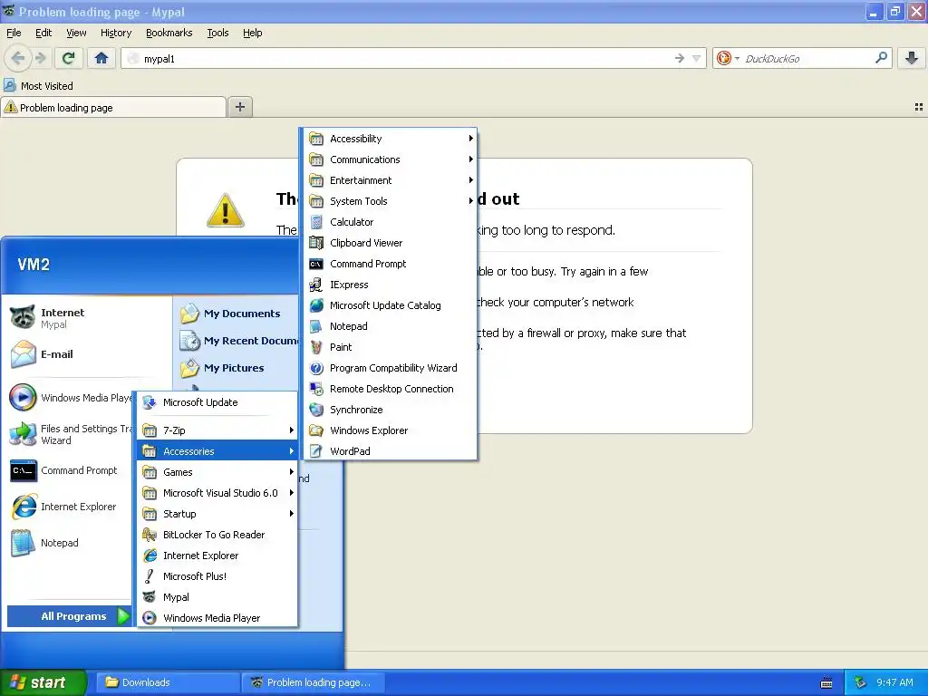Screen dimensions: 928x696
Task: Open search engine selector dropdown arrow
Action: (737, 59)
